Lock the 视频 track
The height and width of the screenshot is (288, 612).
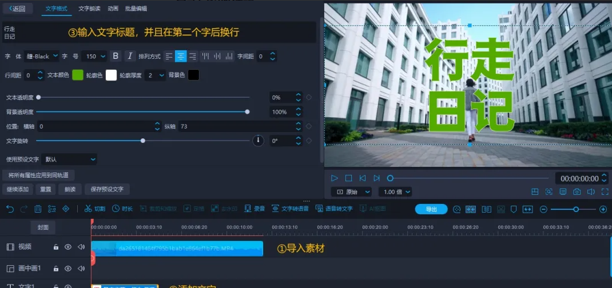click(x=56, y=247)
